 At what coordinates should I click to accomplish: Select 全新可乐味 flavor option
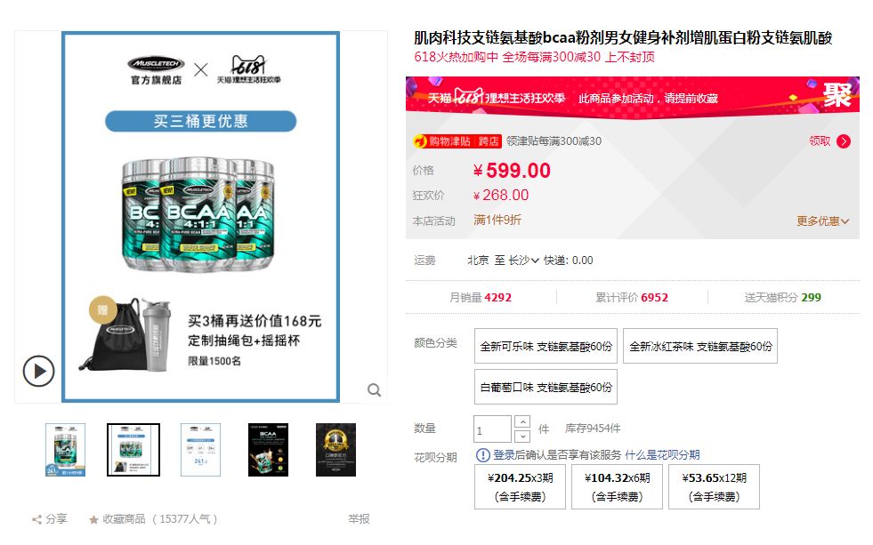coord(546,347)
